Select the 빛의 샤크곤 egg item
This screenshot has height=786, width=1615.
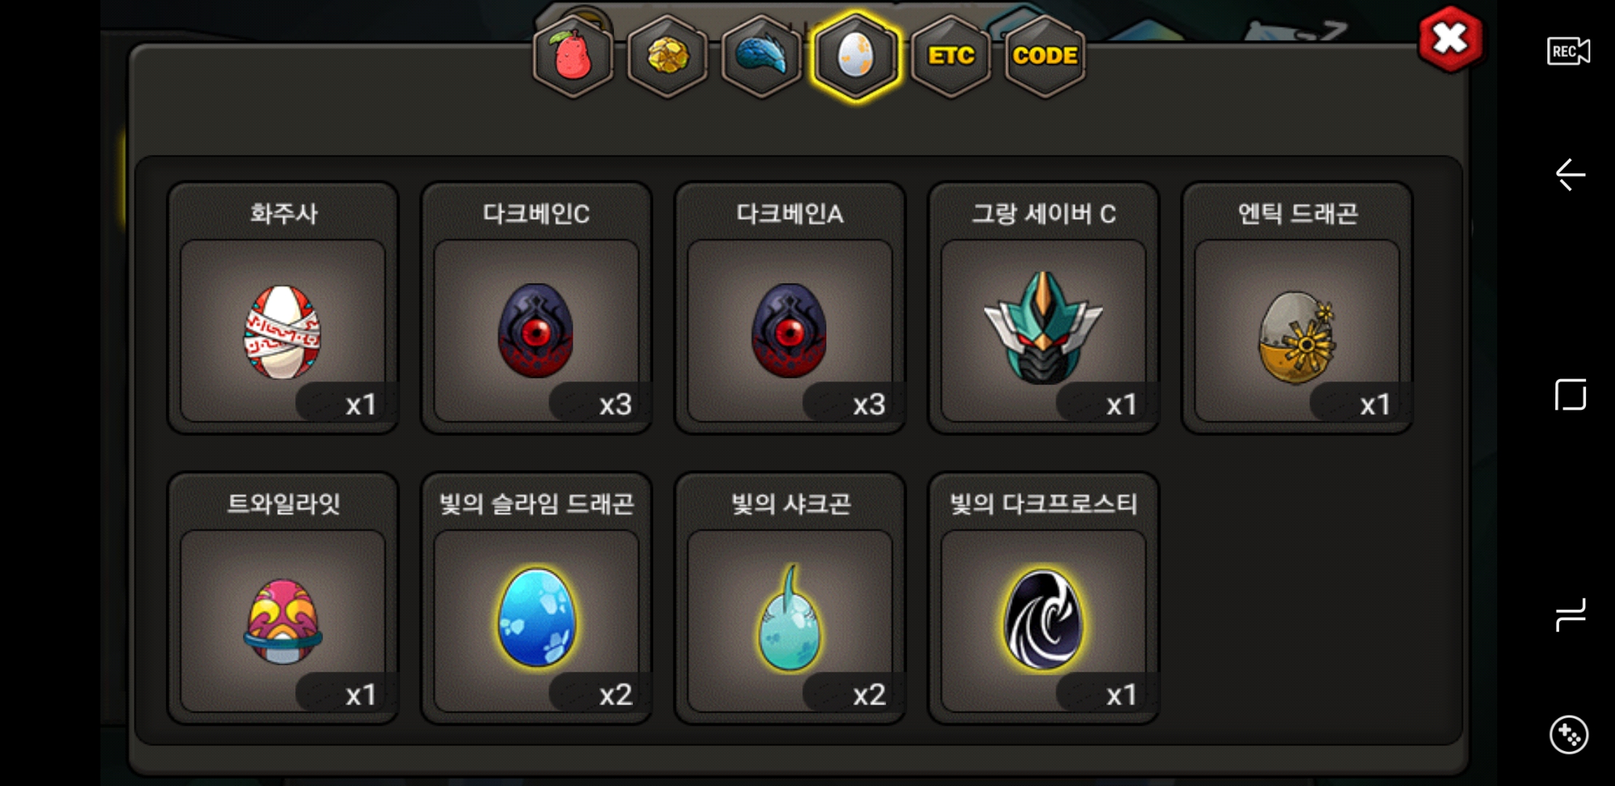click(790, 598)
